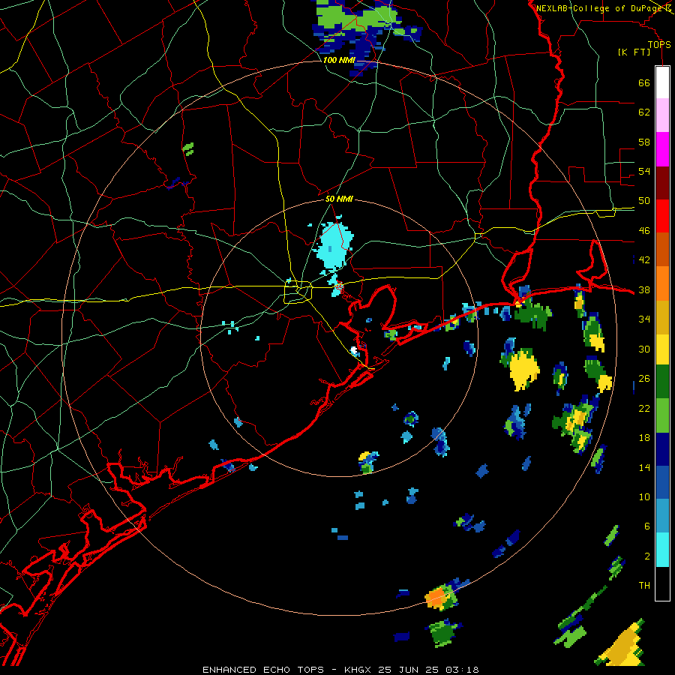Click the '66' legend value
The width and height of the screenshot is (675, 675).
pos(644,83)
